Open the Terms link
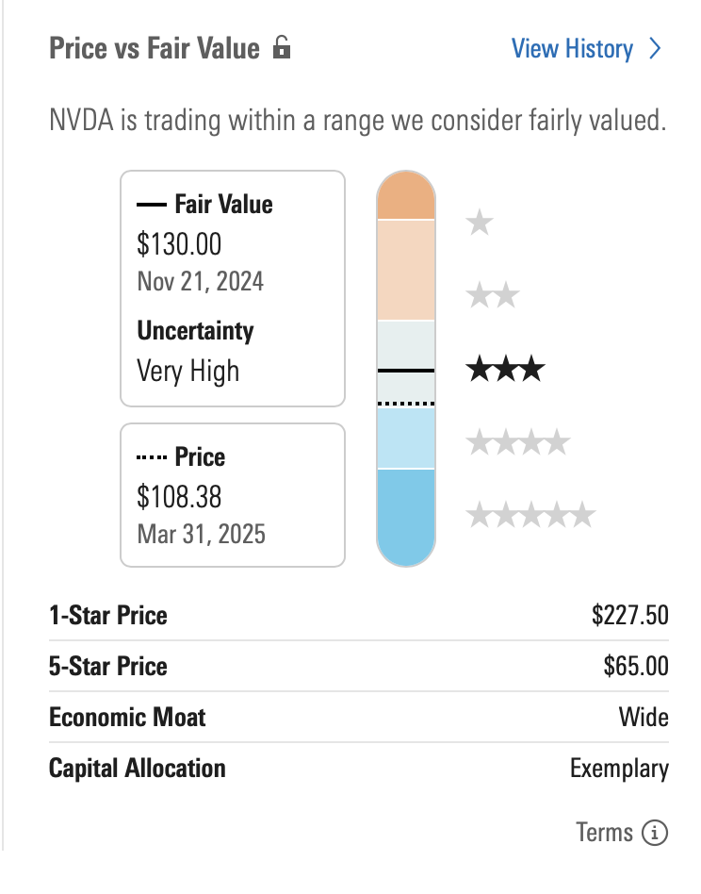The width and height of the screenshot is (701, 894). [604, 833]
